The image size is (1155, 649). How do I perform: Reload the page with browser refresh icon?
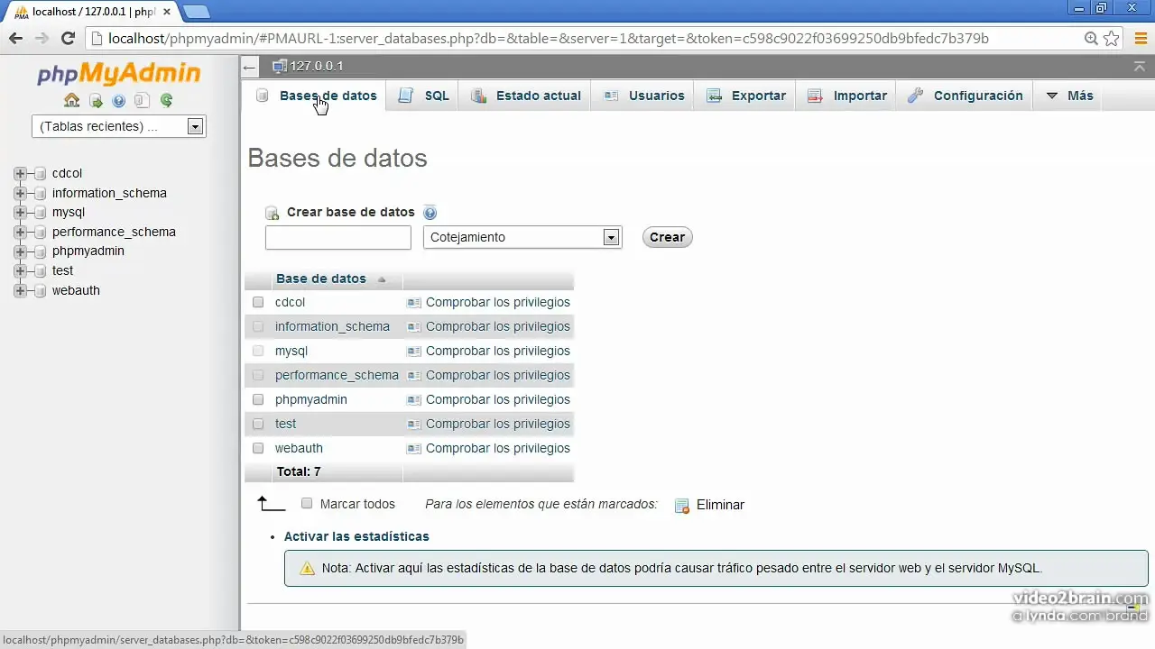coord(68,39)
